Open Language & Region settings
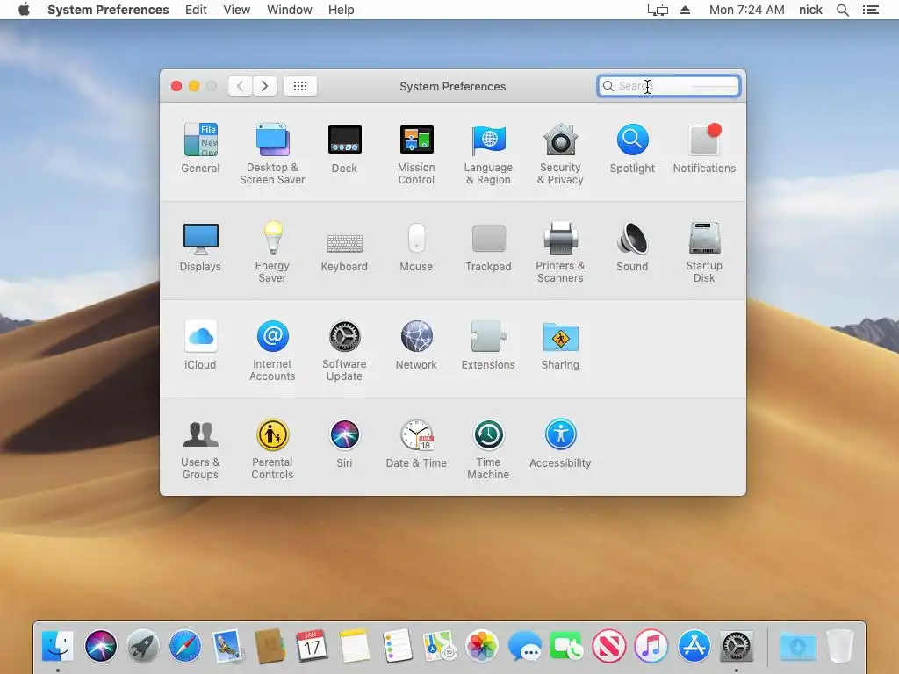Viewport: 899px width, 674px height. click(488, 154)
